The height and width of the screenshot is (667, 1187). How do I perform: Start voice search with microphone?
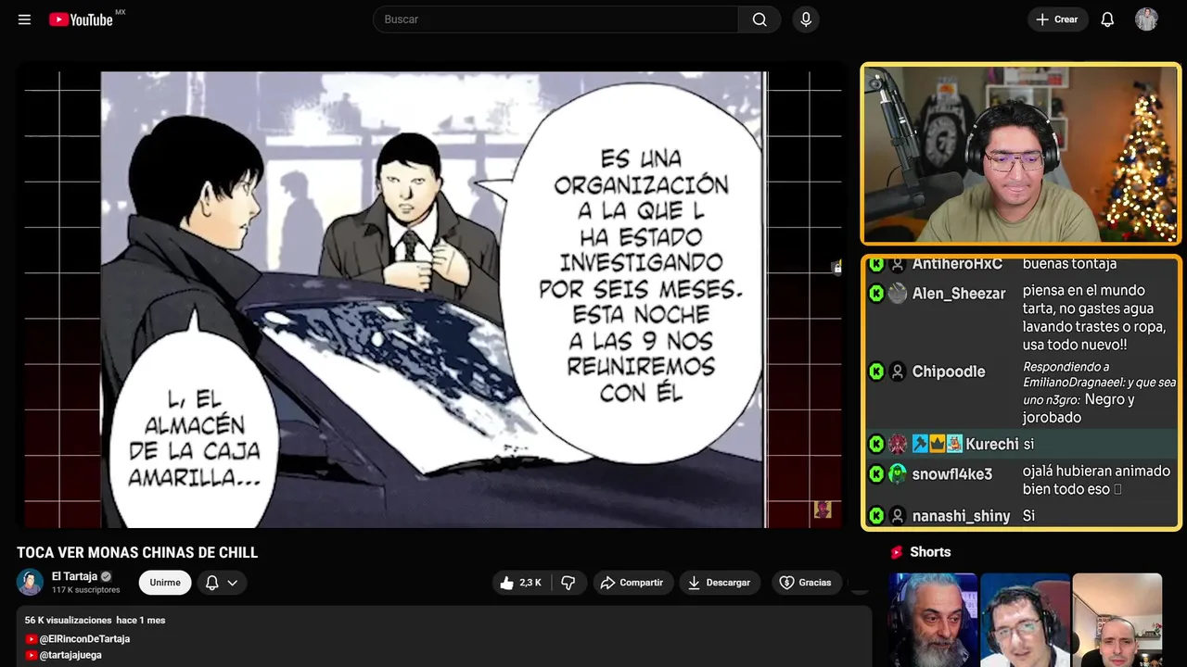click(x=806, y=19)
